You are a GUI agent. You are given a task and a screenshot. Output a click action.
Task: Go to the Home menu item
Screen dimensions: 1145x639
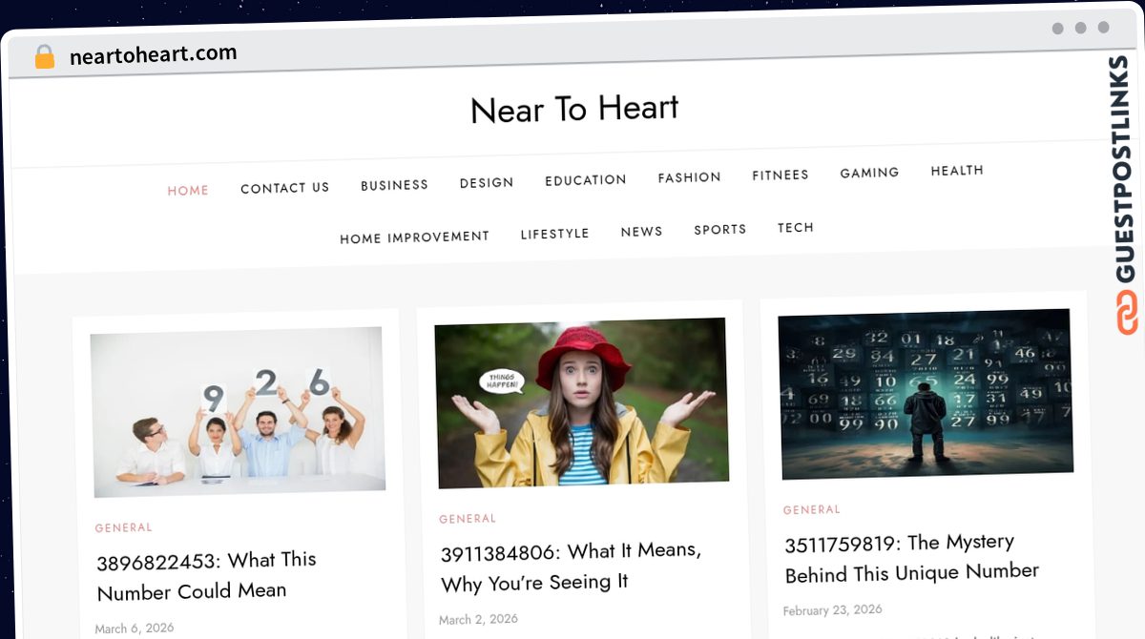pyautogui.click(x=188, y=191)
